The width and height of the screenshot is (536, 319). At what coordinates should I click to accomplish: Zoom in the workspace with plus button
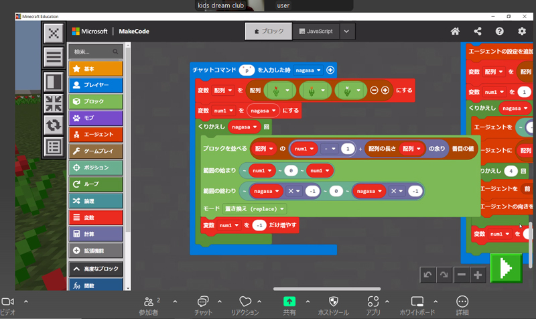(478, 275)
